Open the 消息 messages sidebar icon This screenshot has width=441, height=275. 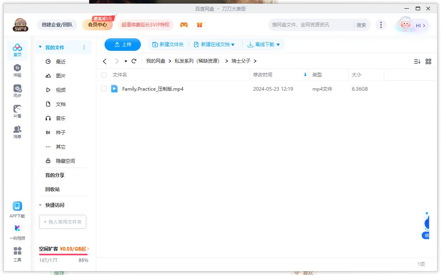pos(17,132)
